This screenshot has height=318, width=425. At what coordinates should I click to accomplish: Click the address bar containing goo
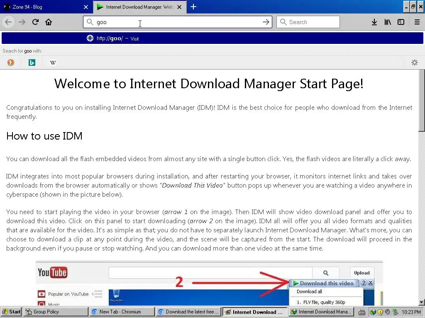point(178,22)
